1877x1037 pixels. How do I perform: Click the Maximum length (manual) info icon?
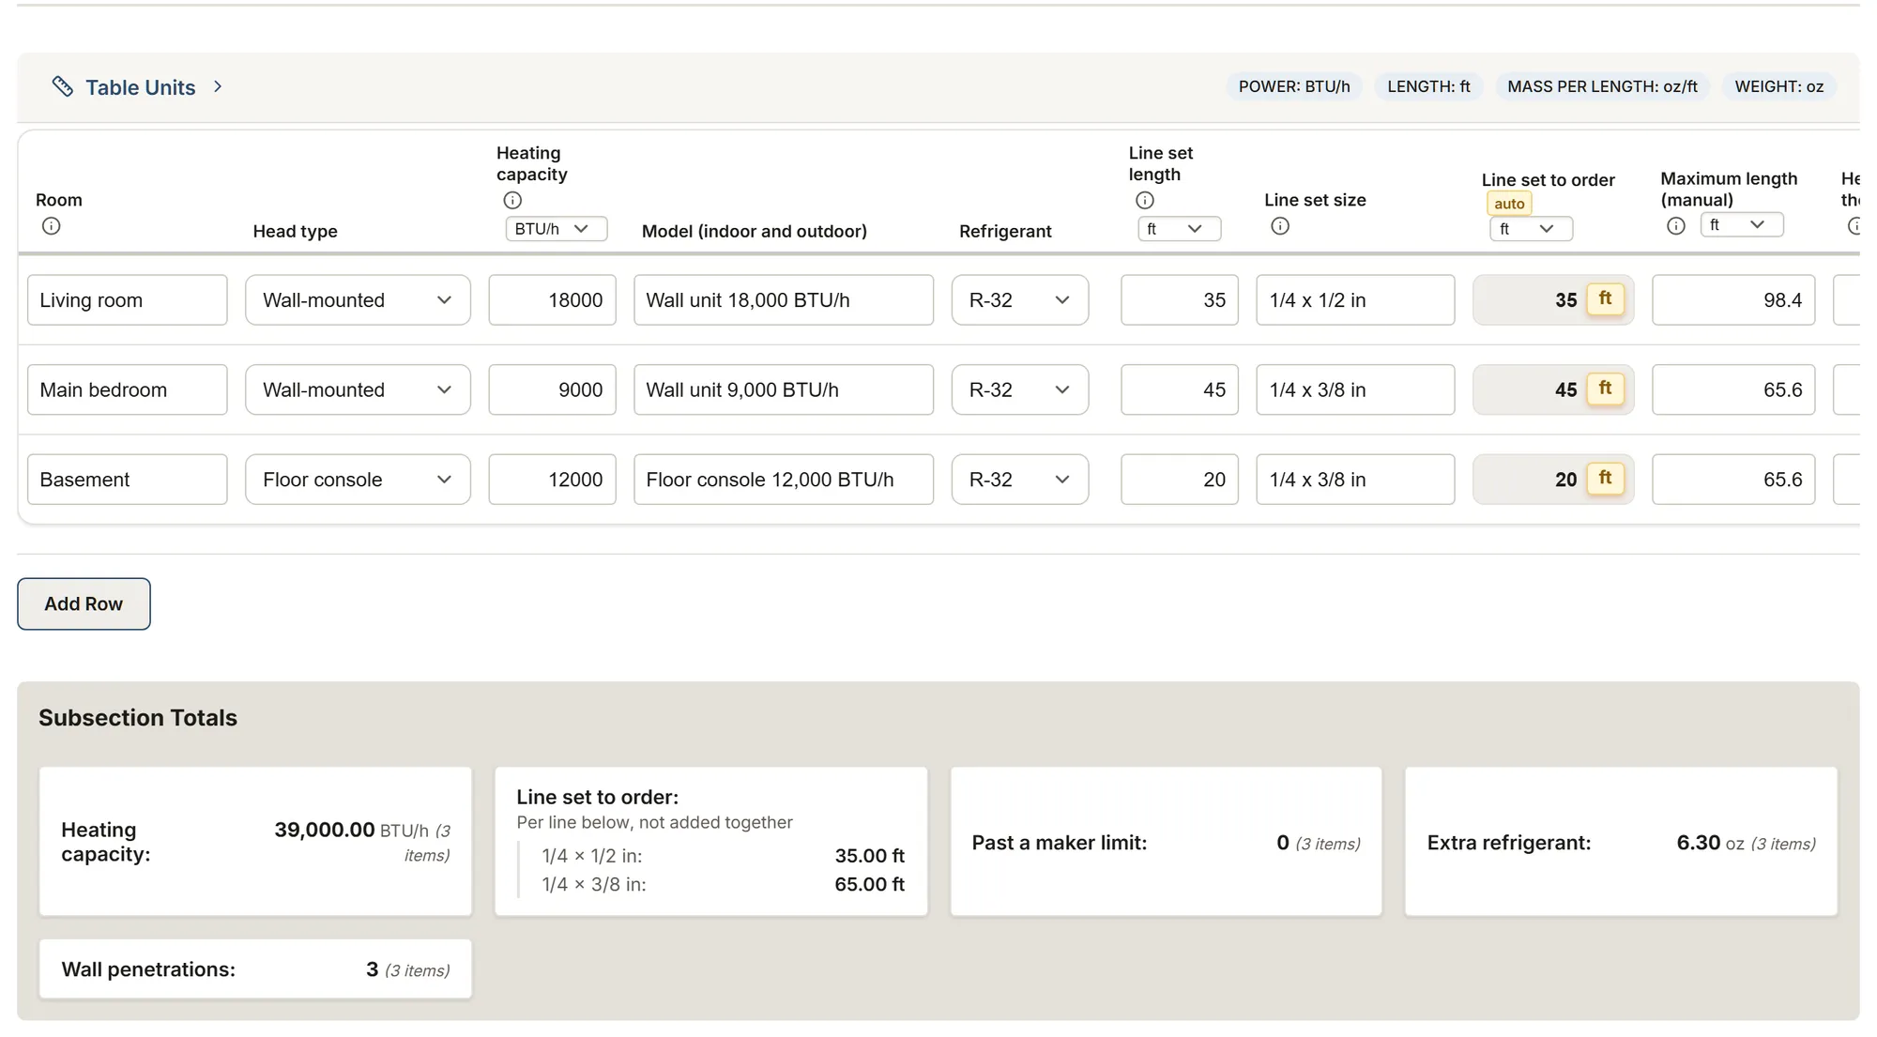click(x=1676, y=226)
